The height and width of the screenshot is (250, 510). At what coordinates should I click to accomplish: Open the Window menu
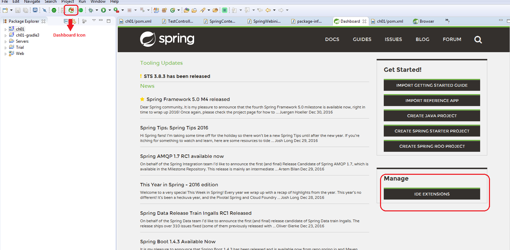click(x=98, y=2)
